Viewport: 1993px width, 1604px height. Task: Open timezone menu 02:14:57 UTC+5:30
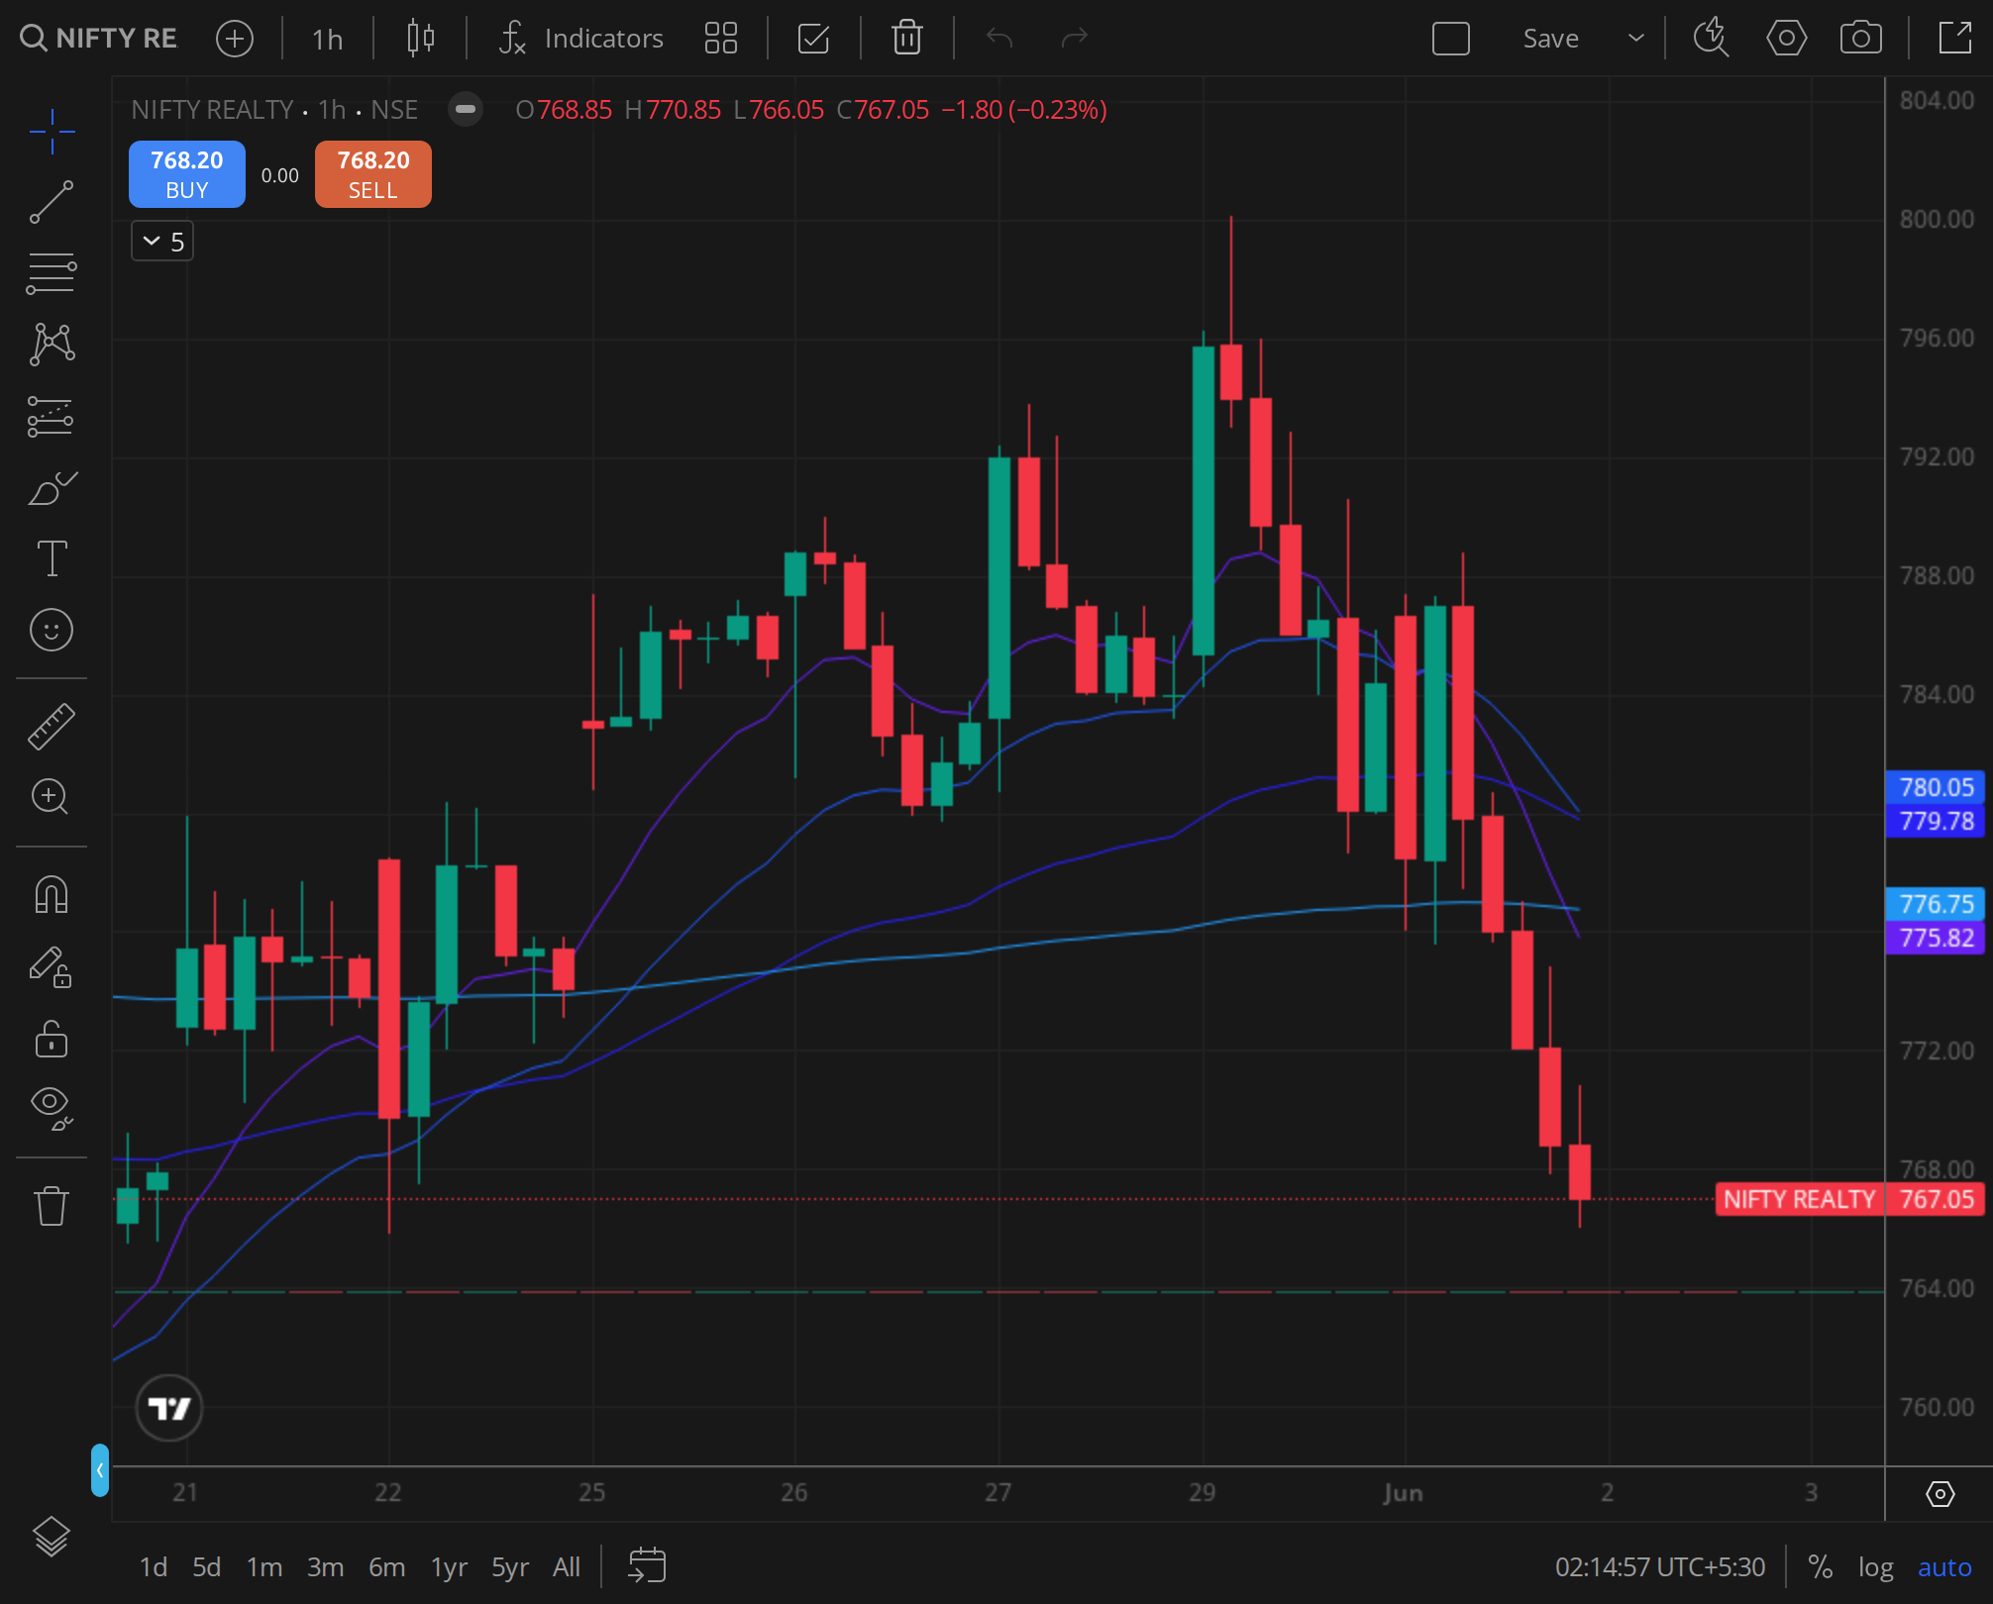pyautogui.click(x=1660, y=1567)
